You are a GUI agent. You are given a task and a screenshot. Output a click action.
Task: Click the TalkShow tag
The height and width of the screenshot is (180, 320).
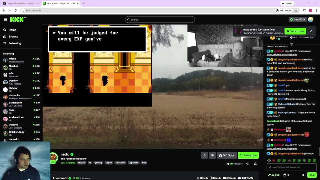[120, 162]
